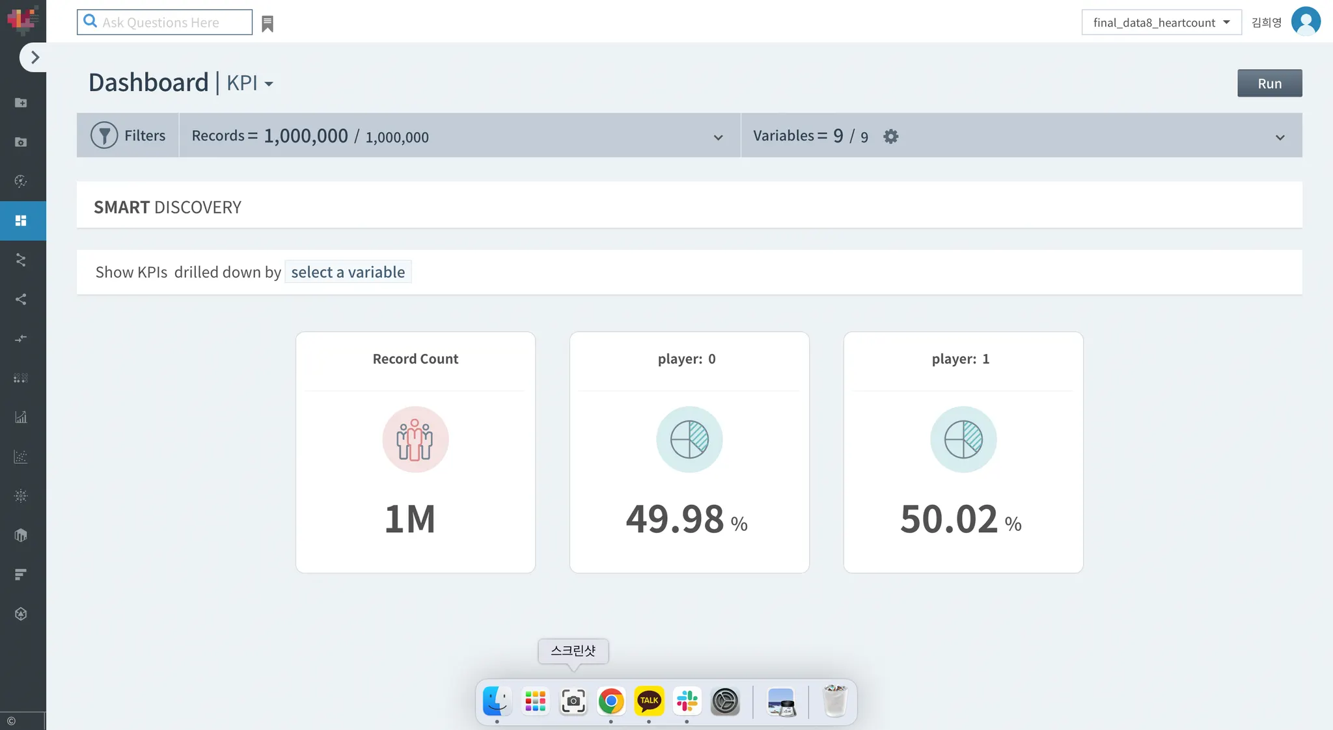1333x730 pixels.
Task: Click 'select a variable' link
Action: pos(348,272)
